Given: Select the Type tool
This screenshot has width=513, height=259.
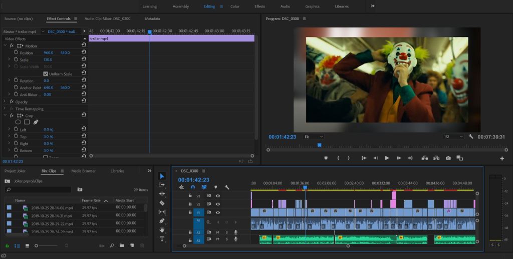Looking at the screenshot, I should click(162, 239).
